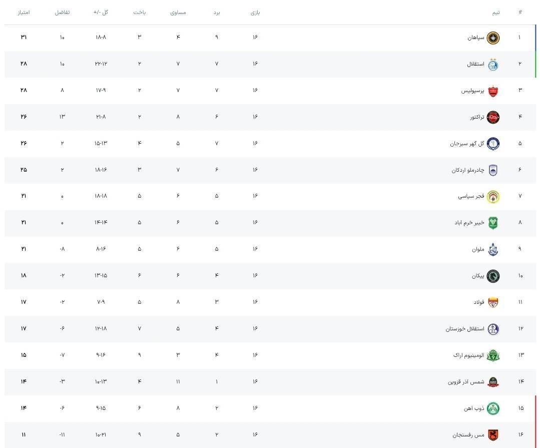Click the Kheybar Khorramabad green crest
The image size is (540, 448).
tap(493, 223)
